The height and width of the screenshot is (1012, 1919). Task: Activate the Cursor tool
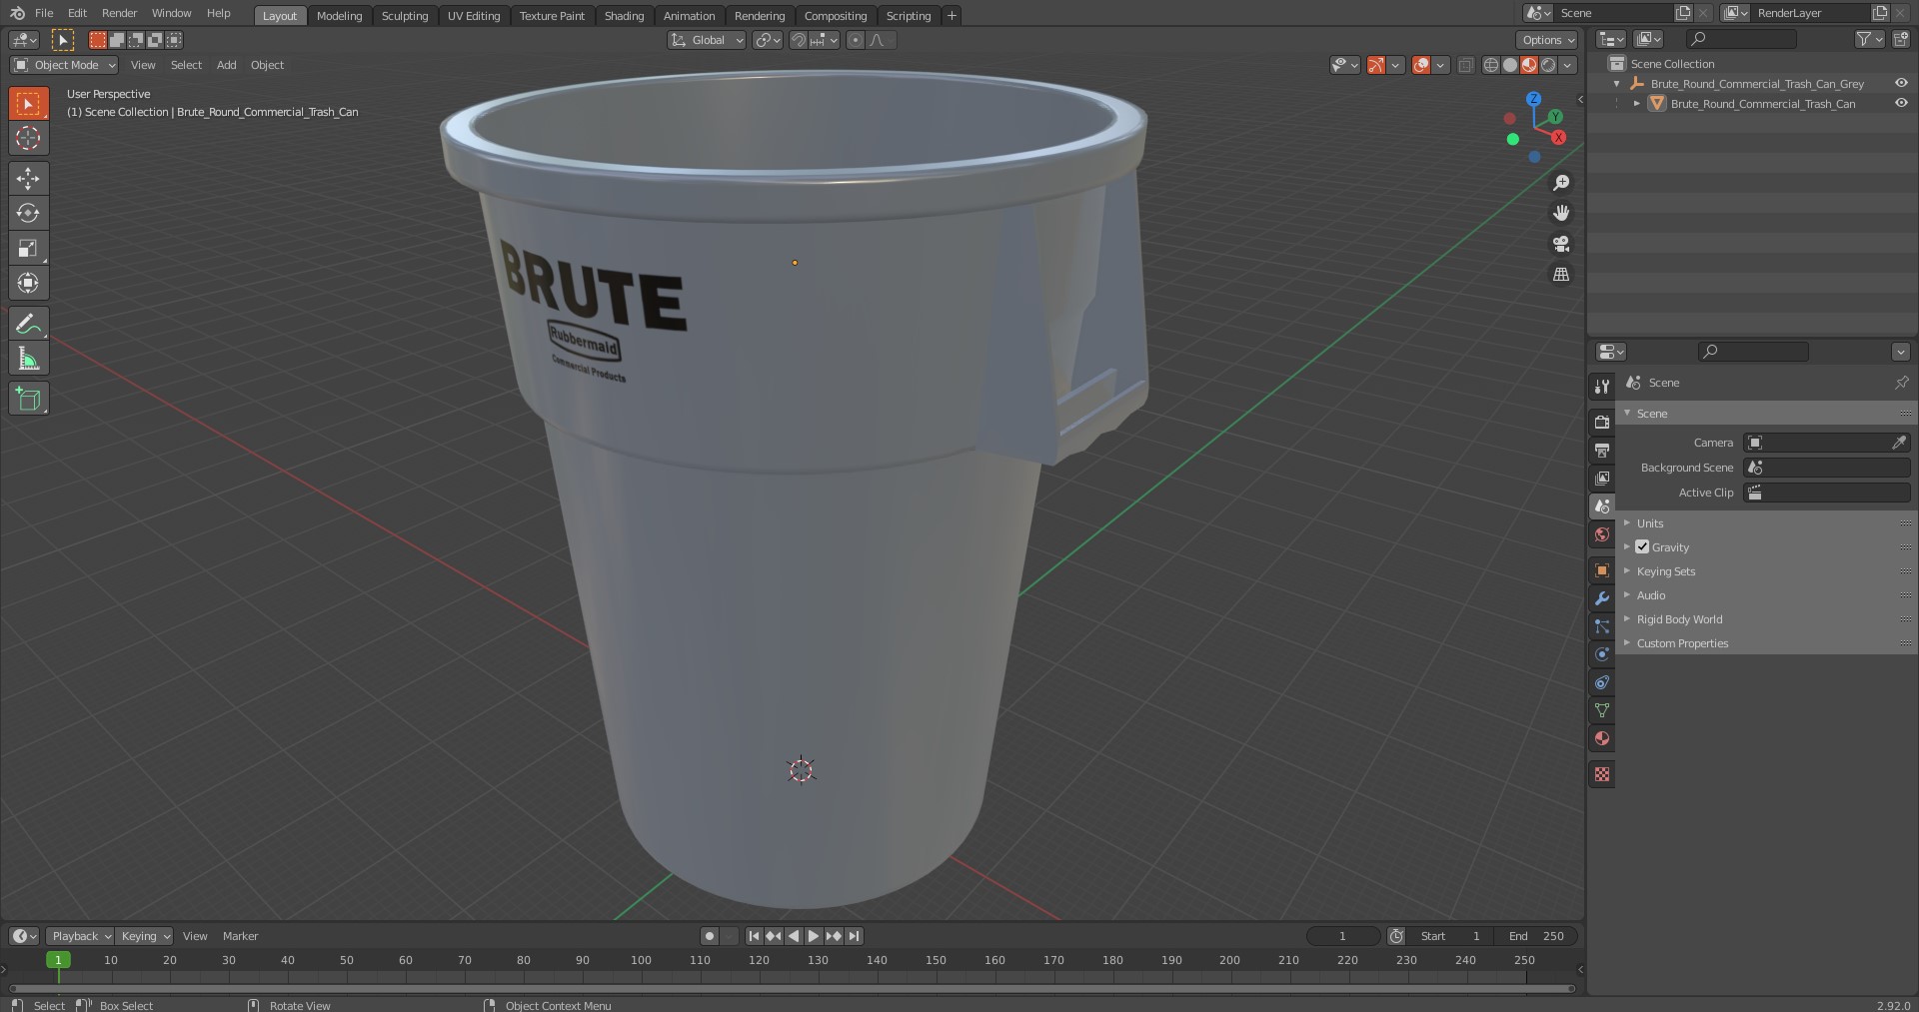28,138
